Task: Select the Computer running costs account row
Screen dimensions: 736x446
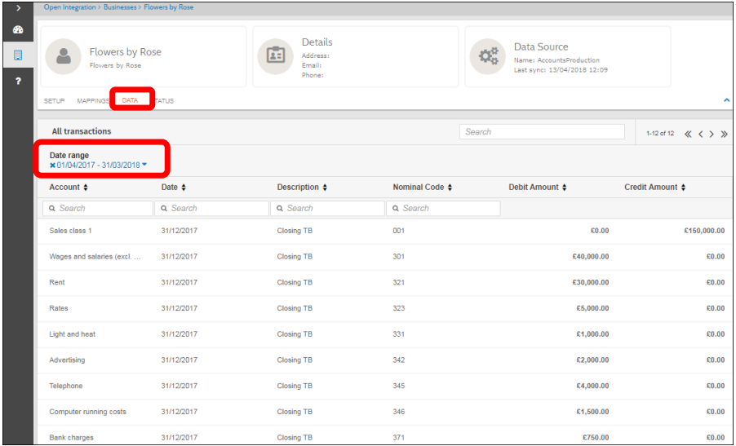Action: point(385,412)
